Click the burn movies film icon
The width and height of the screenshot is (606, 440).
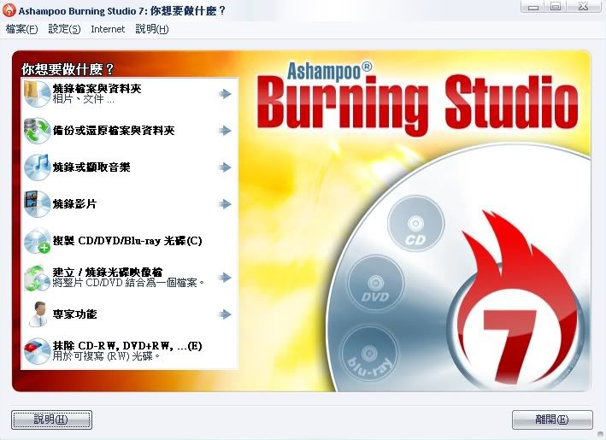37,203
